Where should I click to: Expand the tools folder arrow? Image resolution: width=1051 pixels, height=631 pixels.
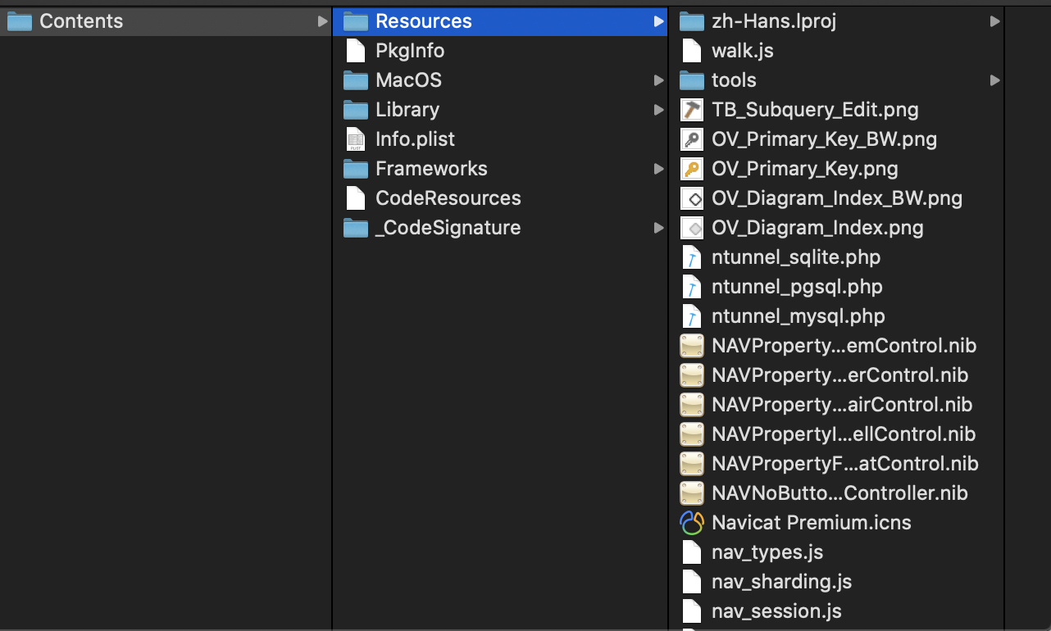995,80
